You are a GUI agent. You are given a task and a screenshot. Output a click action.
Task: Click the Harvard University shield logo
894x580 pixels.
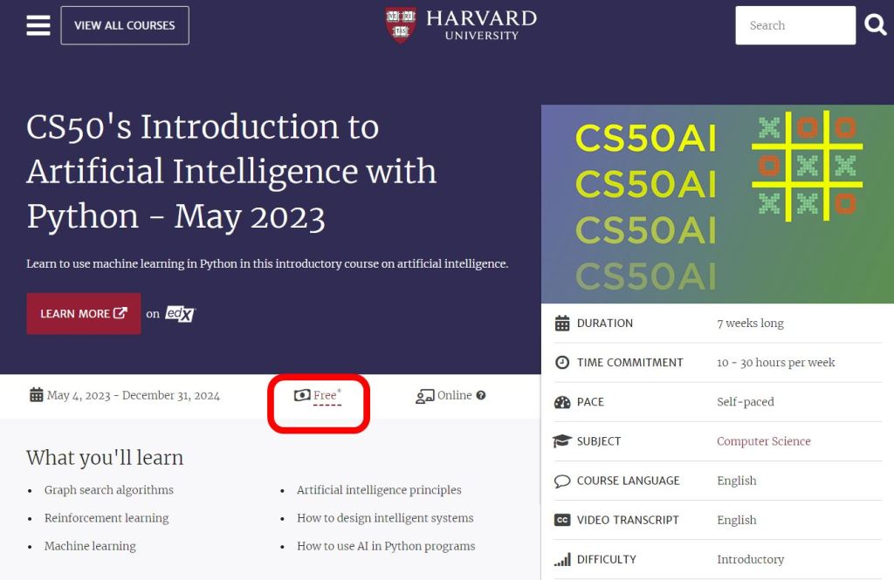point(401,25)
